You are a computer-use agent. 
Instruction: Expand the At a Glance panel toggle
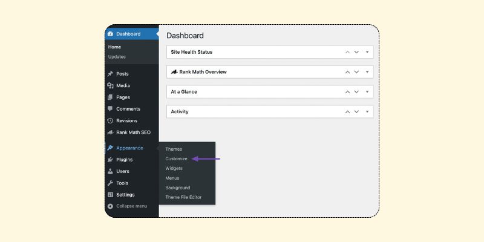point(367,92)
